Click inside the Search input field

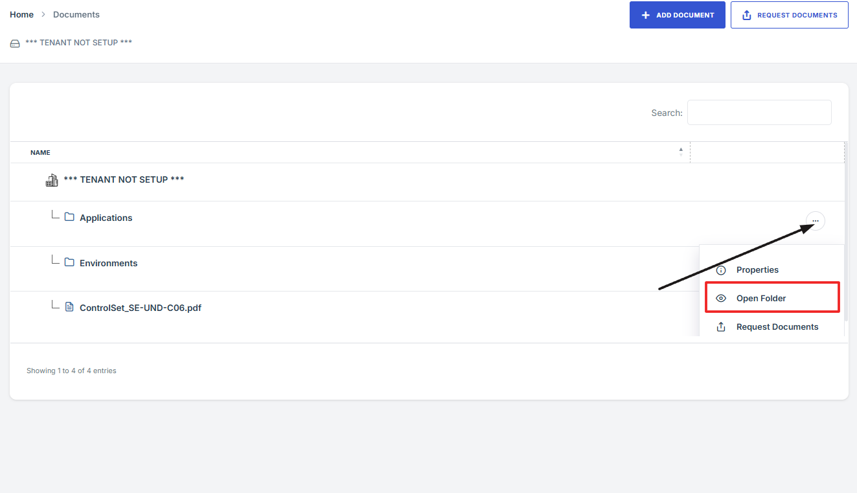(x=759, y=113)
